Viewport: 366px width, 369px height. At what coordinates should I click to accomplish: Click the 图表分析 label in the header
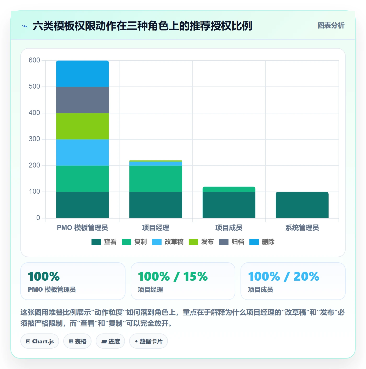[x=331, y=26]
